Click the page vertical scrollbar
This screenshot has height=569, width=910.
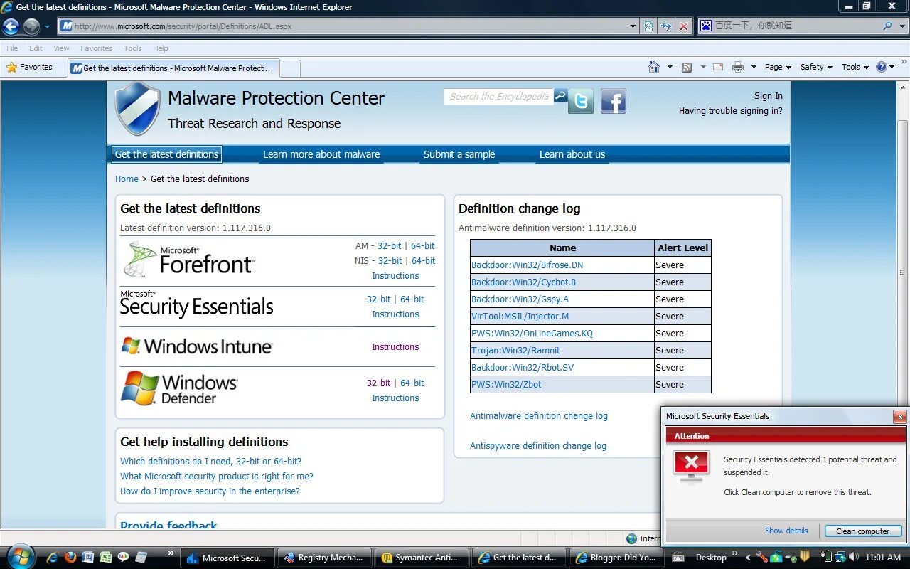click(903, 303)
